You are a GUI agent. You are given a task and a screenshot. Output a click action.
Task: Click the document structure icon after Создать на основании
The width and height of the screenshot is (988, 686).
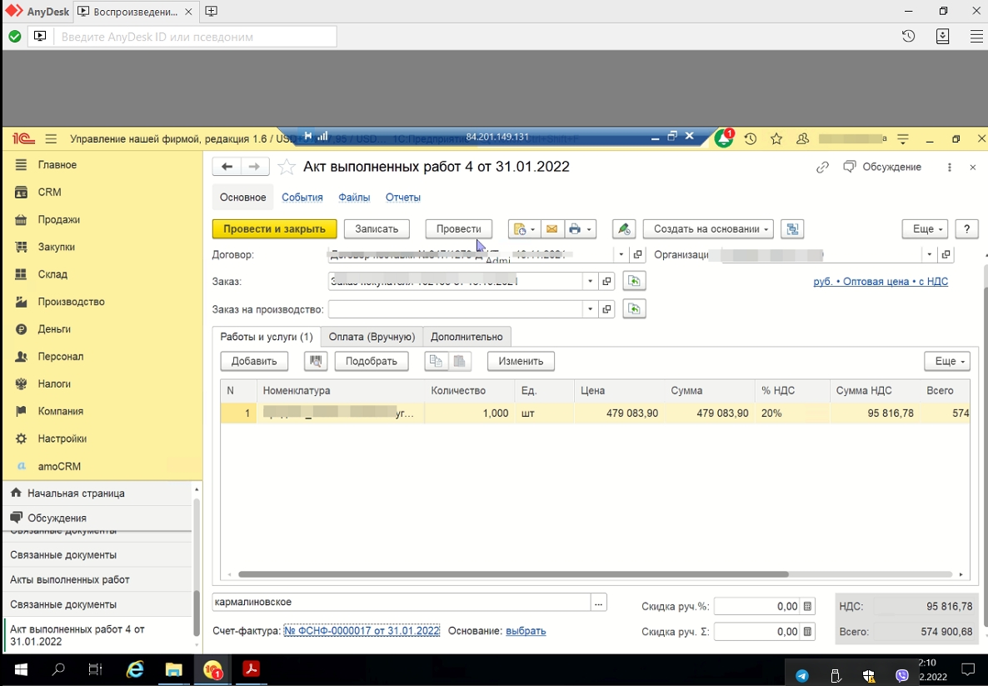(x=792, y=229)
